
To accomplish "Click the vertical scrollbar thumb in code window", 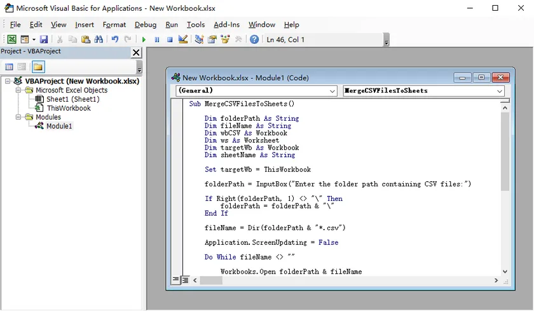I will tap(505, 151).
